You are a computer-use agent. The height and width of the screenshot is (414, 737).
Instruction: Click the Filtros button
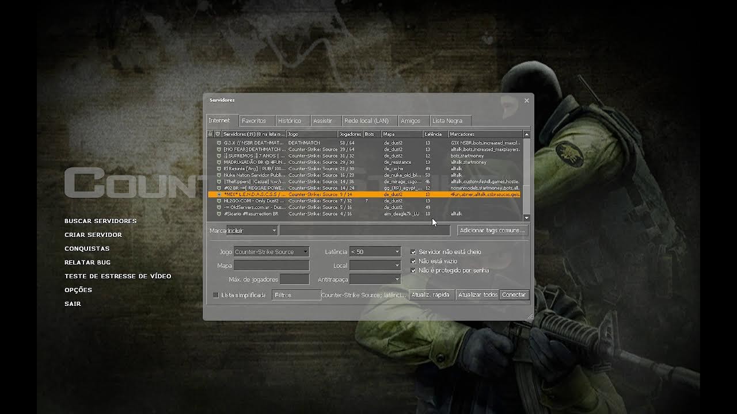pyautogui.click(x=296, y=295)
